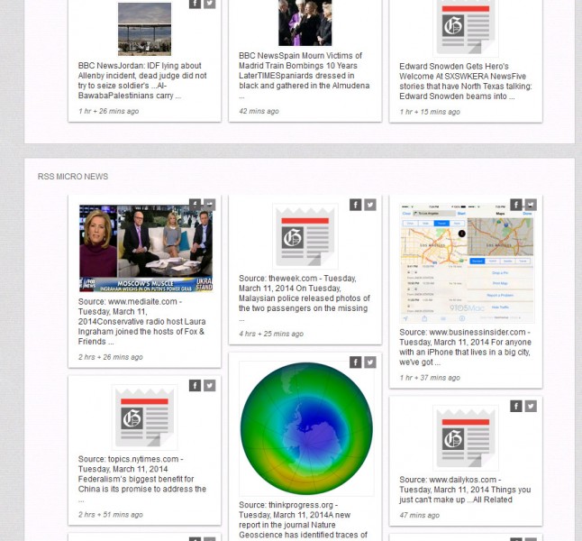Click the '2 hrs + 51 mins ago' timestamp

pos(110,515)
